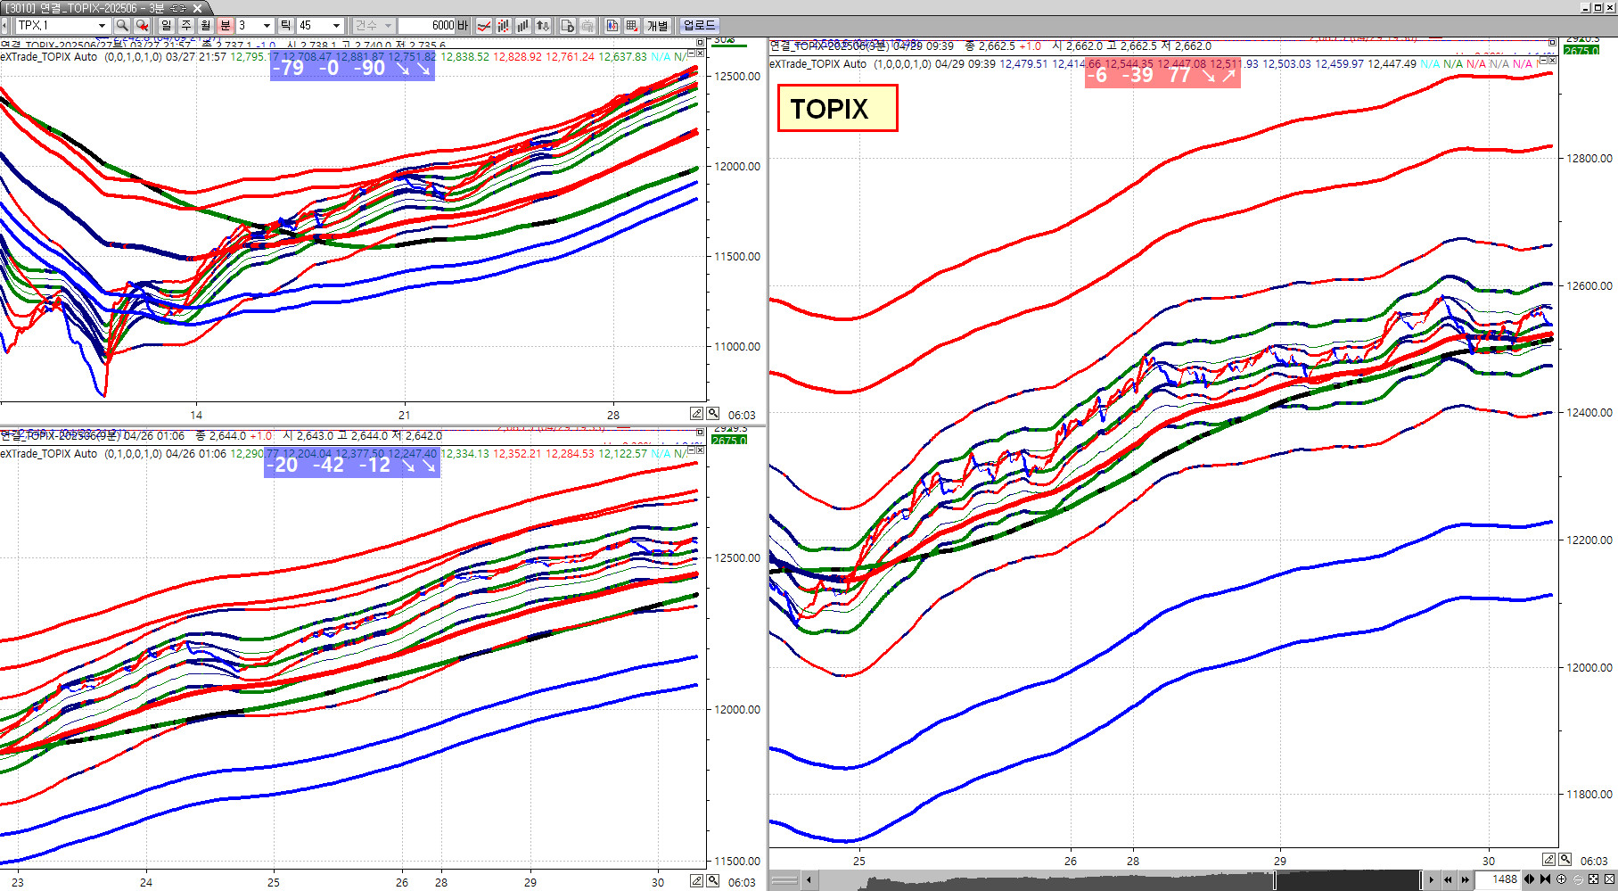Expand the minute interval dropdown showing 3
The height and width of the screenshot is (891, 1618).
(x=266, y=26)
